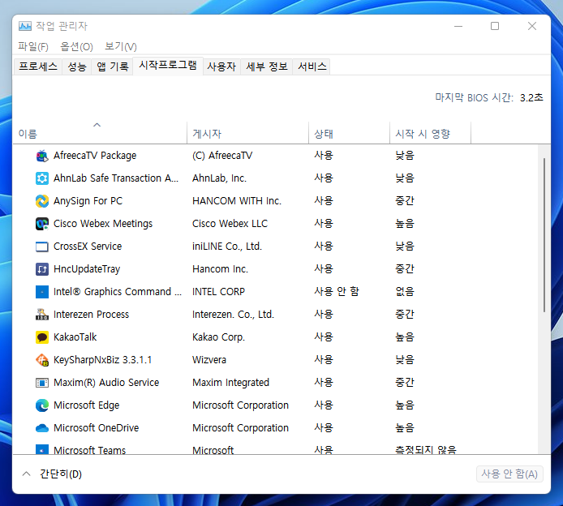Click the 없음 impact value in Intel row
The width and height of the screenshot is (563, 506).
(405, 291)
